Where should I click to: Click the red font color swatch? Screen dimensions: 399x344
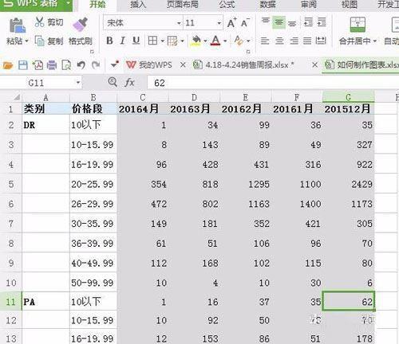point(215,41)
